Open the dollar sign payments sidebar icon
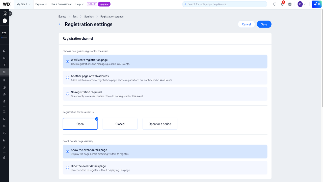The image size is (323, 182). (4, 87)
